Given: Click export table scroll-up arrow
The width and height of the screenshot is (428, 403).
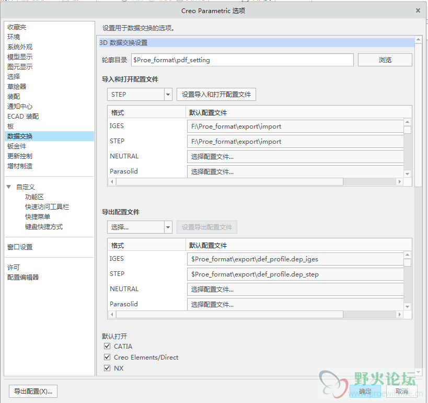Looking at the screenshot, I should pos(407,255).
